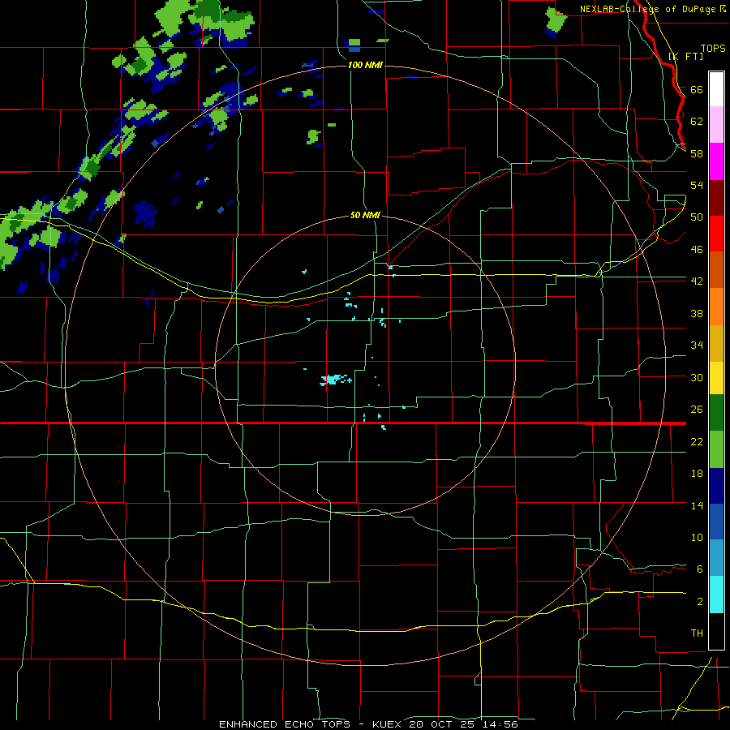Click the navy 18 kft legend swatch
The width and height of the screenshot is (730, 730).
(x=716, y=486)
